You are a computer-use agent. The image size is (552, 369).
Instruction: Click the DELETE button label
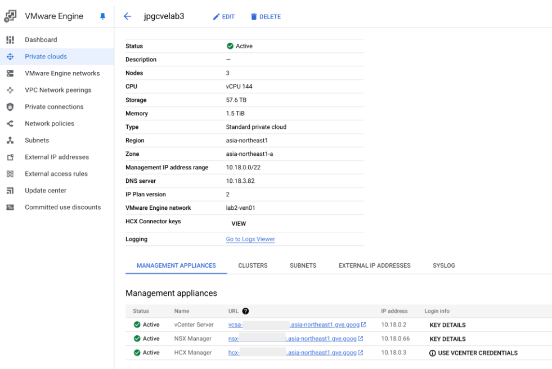click(270, 16)
